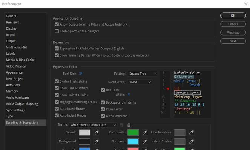
Task: Go to Previous preferences page
Action: coord(233,33)
